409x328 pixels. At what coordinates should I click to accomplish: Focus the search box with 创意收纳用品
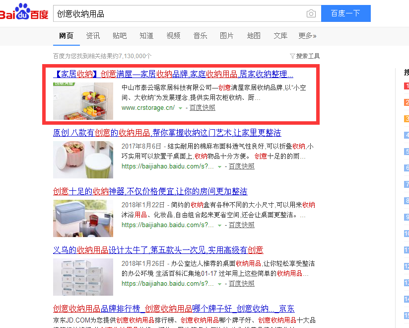point(180,13)
